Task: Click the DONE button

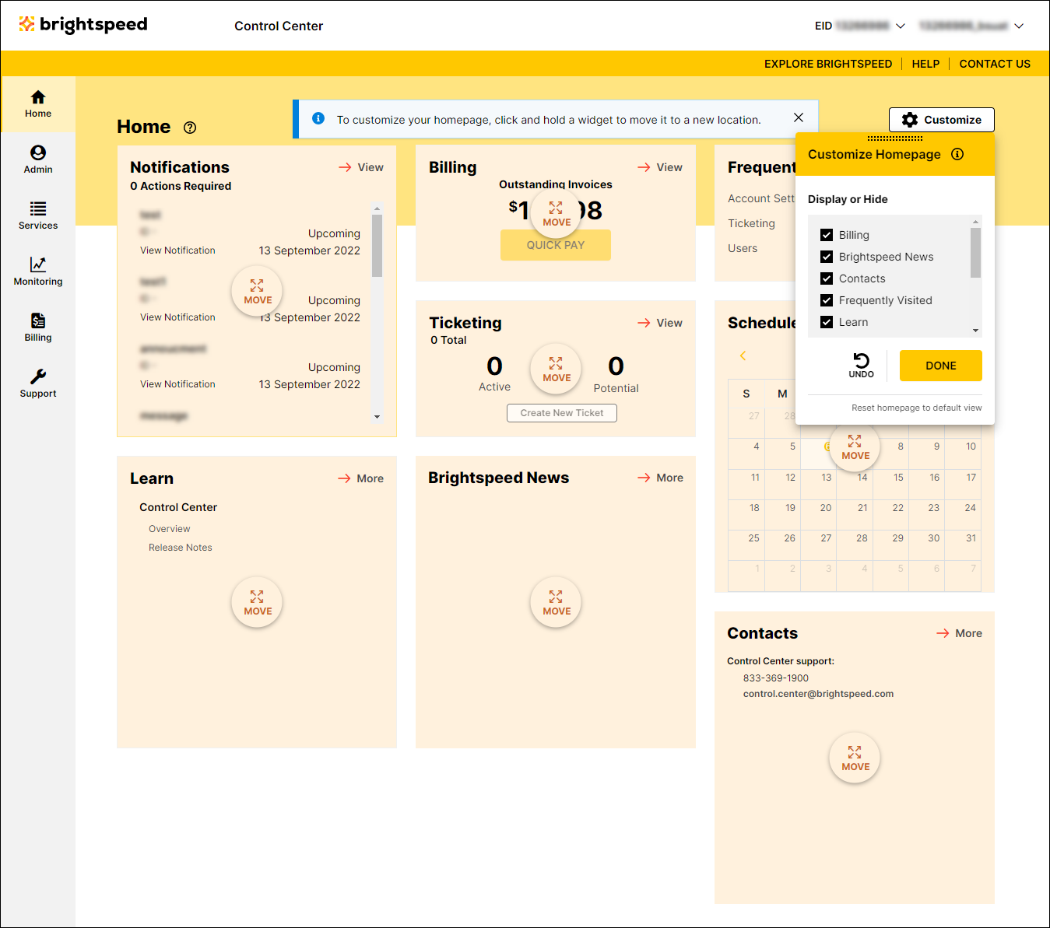Action: (940, 366)
